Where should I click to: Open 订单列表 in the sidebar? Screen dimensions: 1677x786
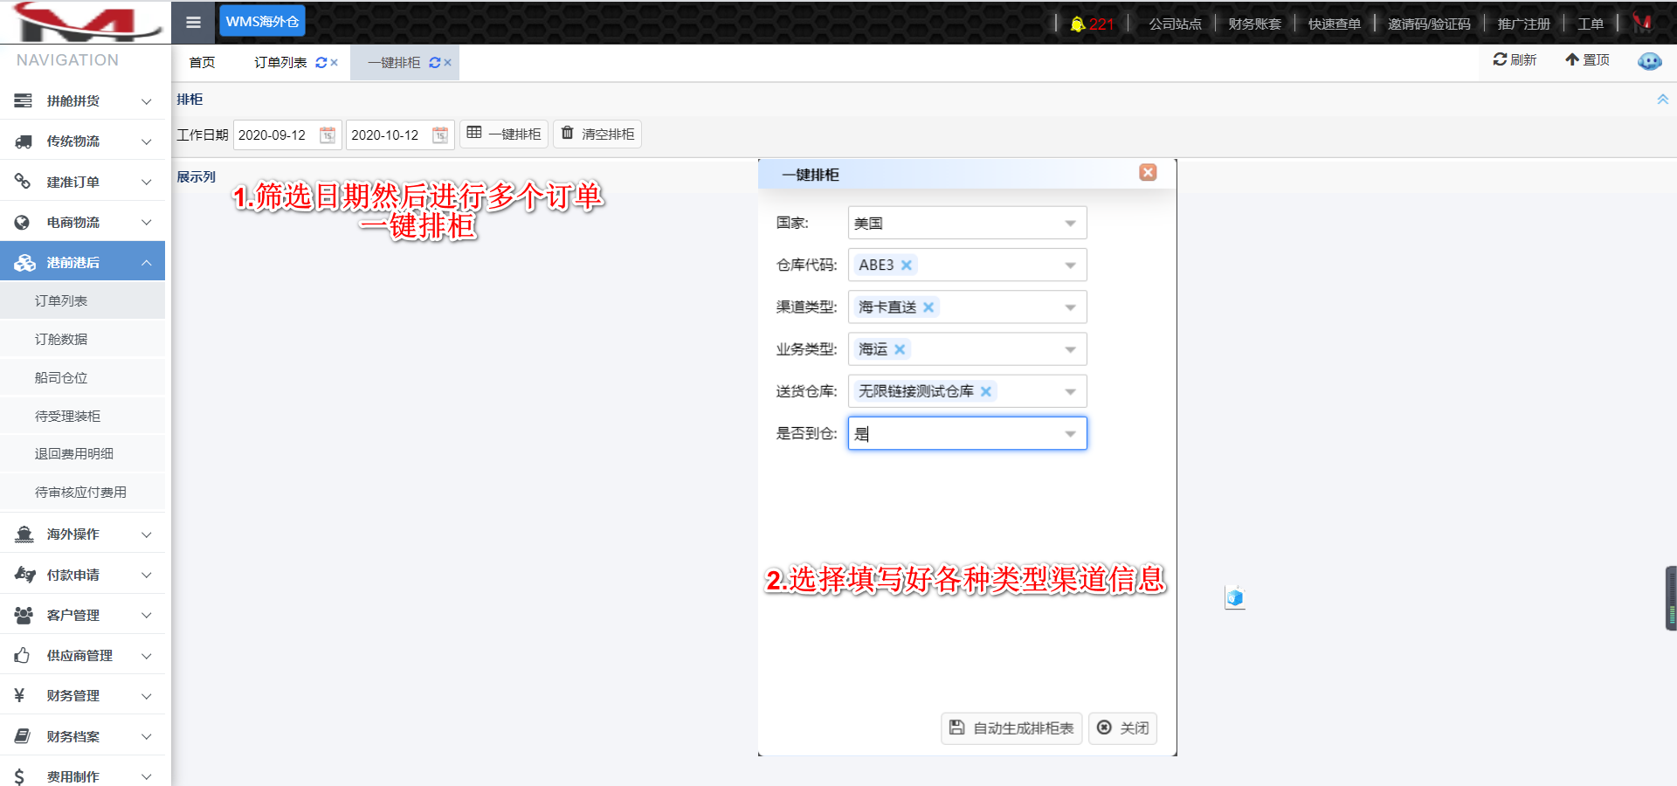[82, 300]
